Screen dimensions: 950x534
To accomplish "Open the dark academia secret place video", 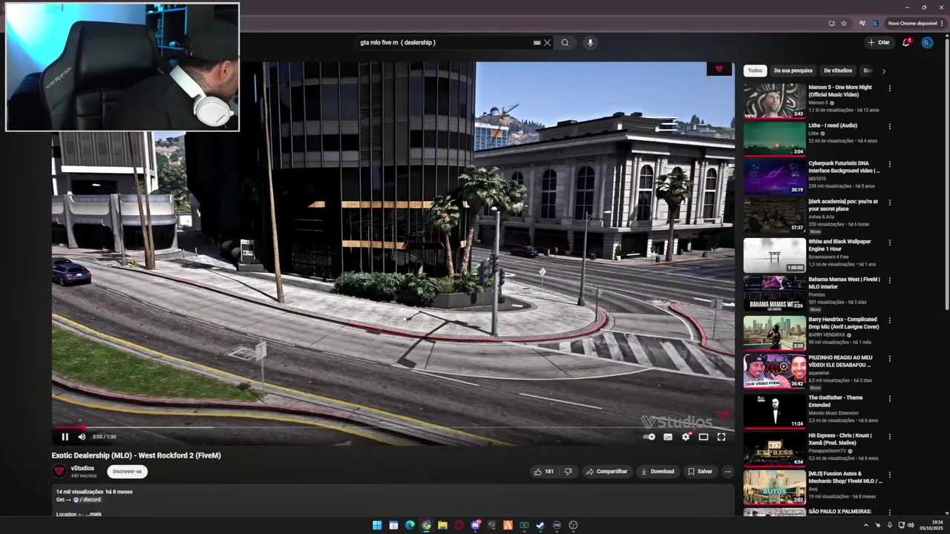I will (774, 215).
